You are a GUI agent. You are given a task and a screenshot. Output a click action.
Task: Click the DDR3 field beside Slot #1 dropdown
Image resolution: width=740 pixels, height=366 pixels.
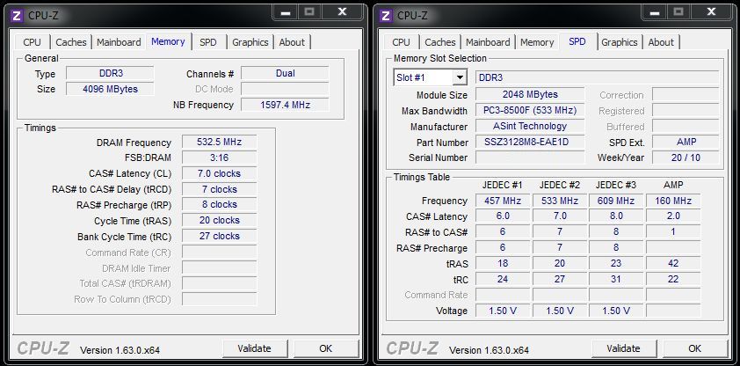coord(598,77)
